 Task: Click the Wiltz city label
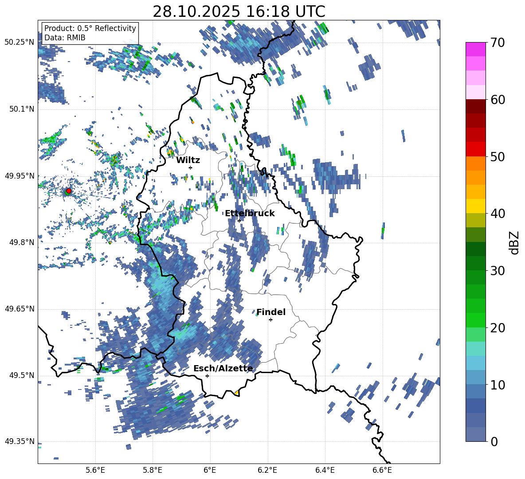[x=188, y=160]
